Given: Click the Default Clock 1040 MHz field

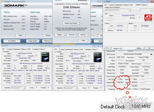Looking at the screenshot, I should point(120,83).
